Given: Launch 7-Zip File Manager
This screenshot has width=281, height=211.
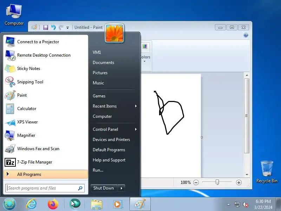Looking at the screenshot, I should pyautogui.click(x=46, y=162).
